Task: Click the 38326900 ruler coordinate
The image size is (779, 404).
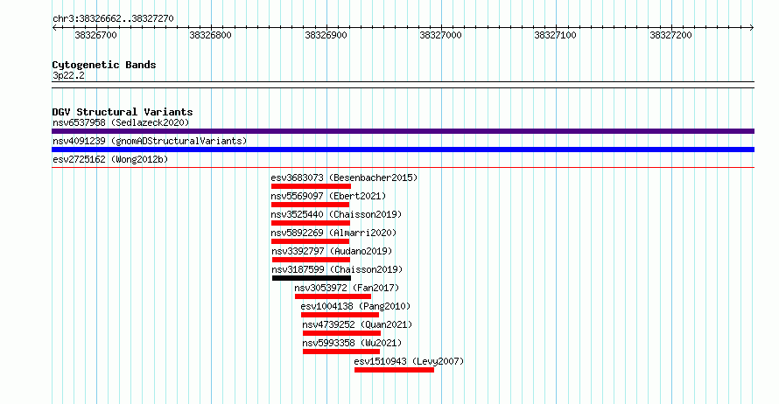Action: (x=326, y=35)
